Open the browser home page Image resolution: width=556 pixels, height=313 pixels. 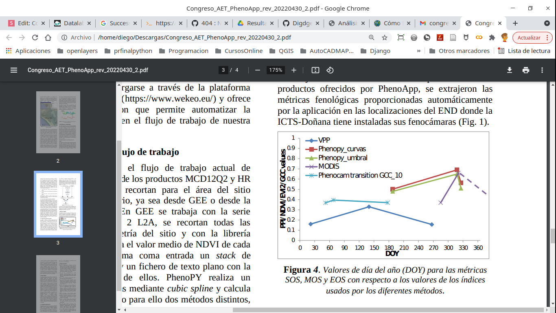click(48, 37)
